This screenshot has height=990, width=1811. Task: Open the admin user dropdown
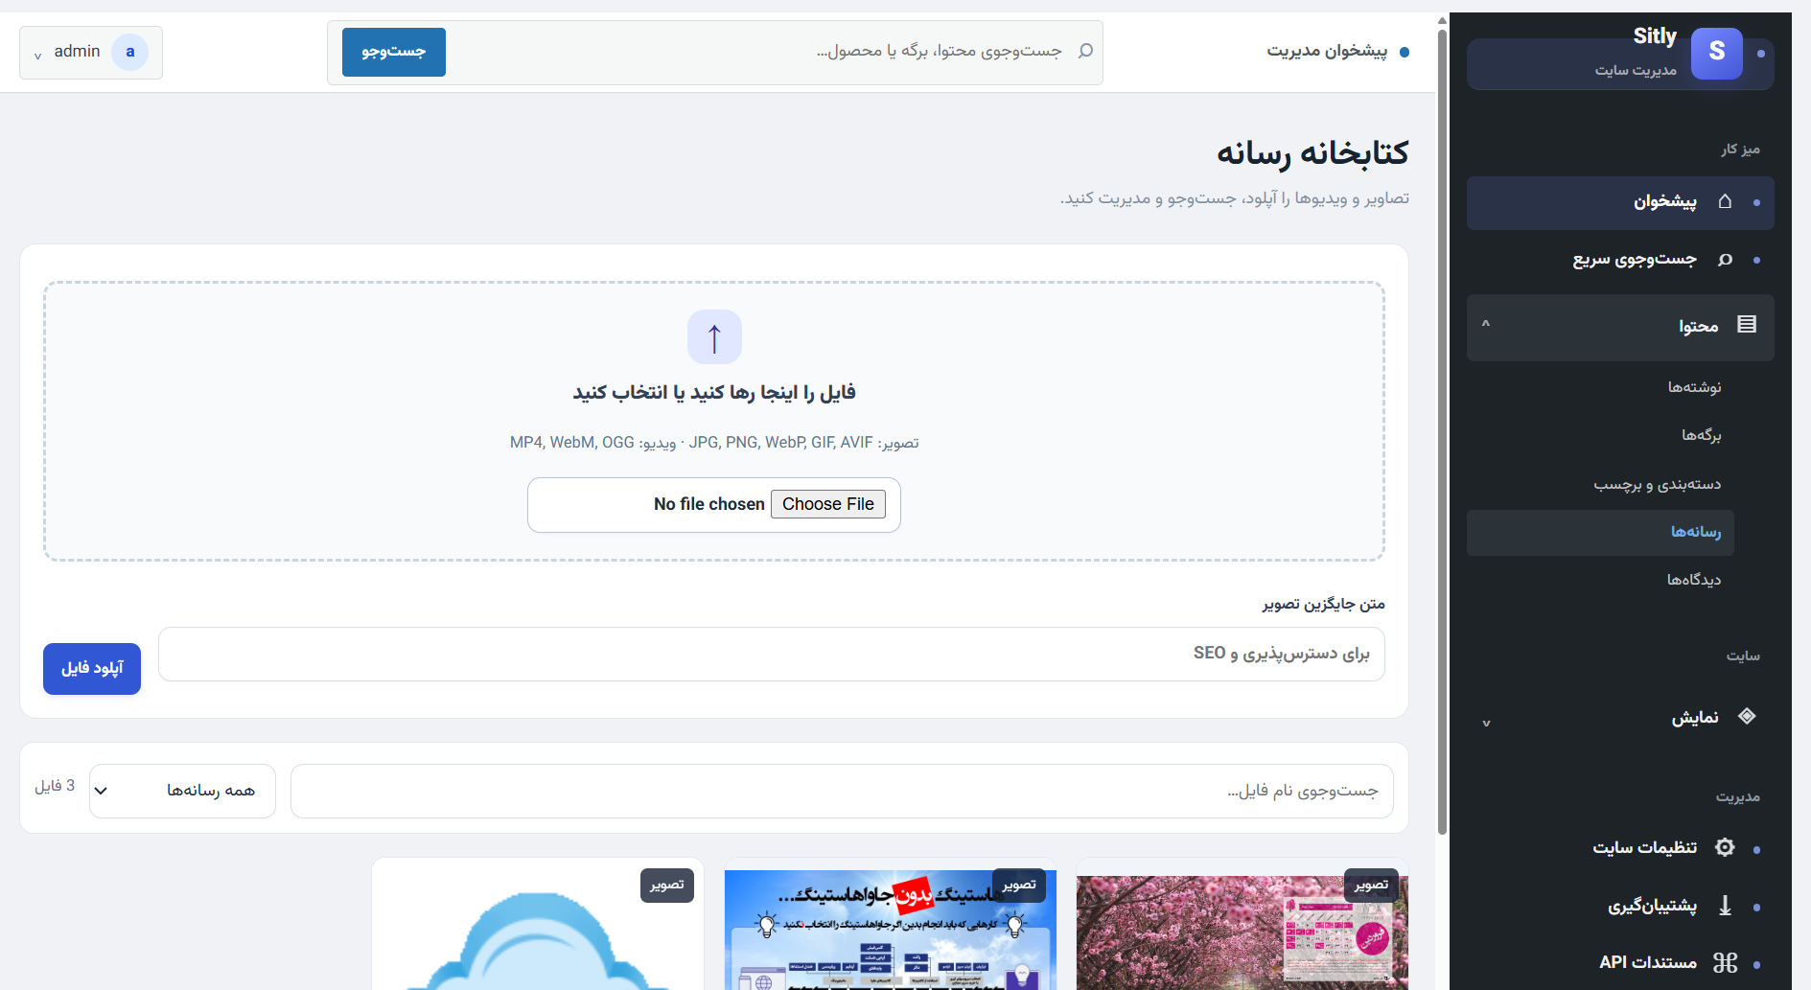(x=91, y=52)
